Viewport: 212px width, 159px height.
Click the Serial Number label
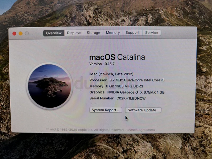101,98
